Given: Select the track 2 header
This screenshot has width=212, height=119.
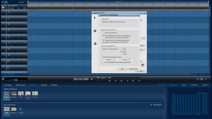Looking at the screenshot, I should [14, 13].
